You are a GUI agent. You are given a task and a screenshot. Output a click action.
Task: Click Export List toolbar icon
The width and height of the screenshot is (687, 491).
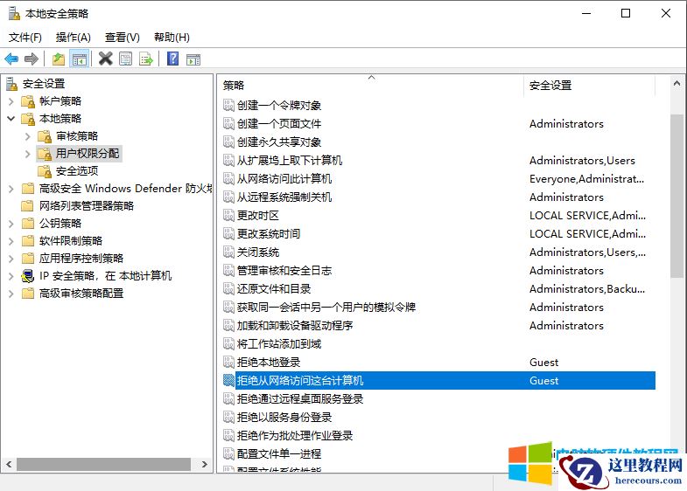(x=146, y=59)
